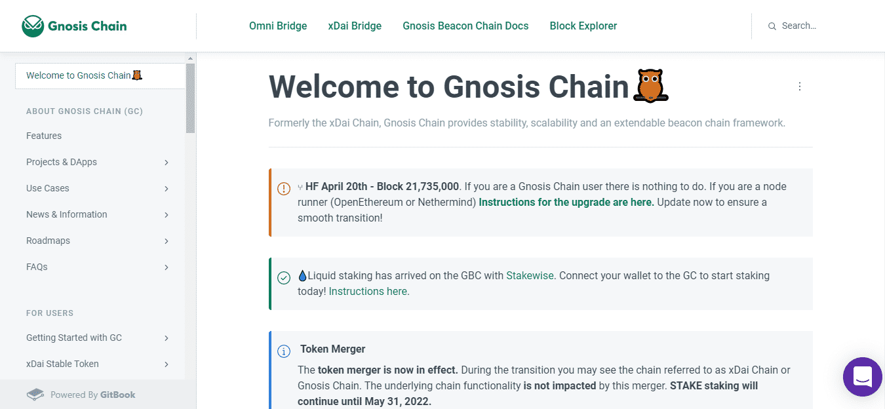Click the search magnifier icon
Screen dimensions: 885x409
coord(772,26)
